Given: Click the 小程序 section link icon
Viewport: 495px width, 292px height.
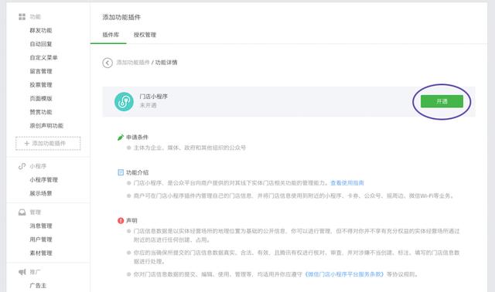Looking at the screenshot, I should pos(22,166).
